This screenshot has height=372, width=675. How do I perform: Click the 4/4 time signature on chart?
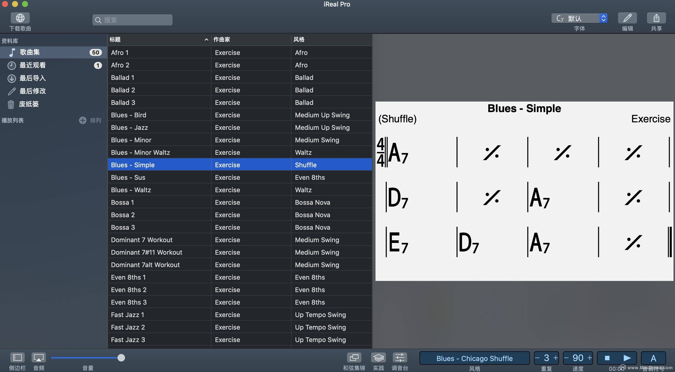point(380,153)
